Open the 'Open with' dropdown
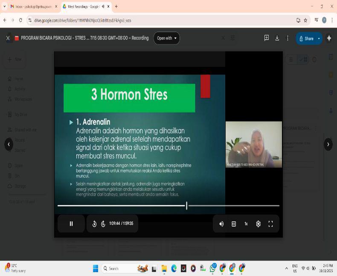Screen dimensions: 337x276 (x=166, y=38)
